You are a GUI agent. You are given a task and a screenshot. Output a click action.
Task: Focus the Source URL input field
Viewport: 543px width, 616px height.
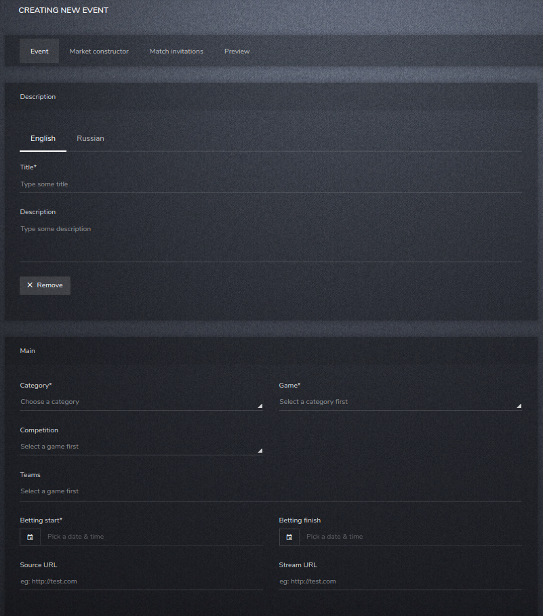142,581
